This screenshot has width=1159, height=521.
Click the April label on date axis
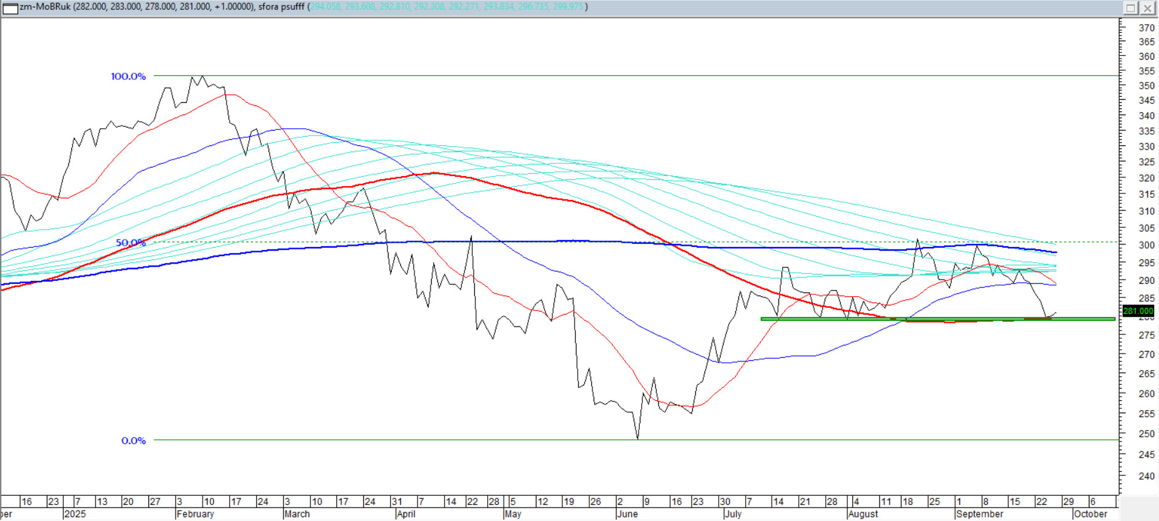pos(406,514)
